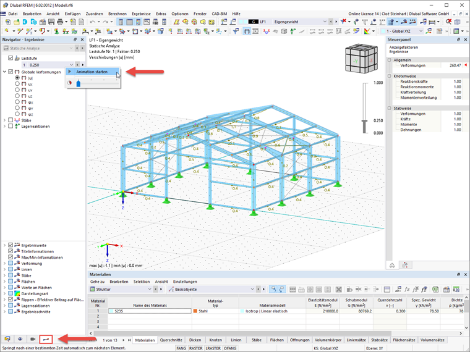Expand the Verformung tree node
Viewport: 470px width, 352px height.
point(4,264)
